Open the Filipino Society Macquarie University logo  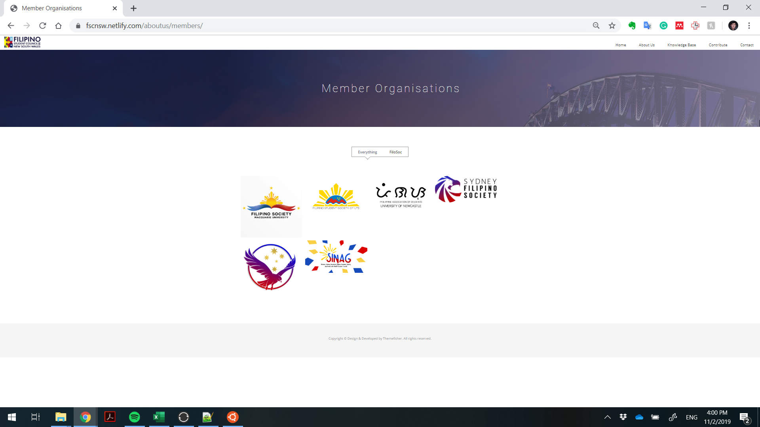(x=272, y=207)
